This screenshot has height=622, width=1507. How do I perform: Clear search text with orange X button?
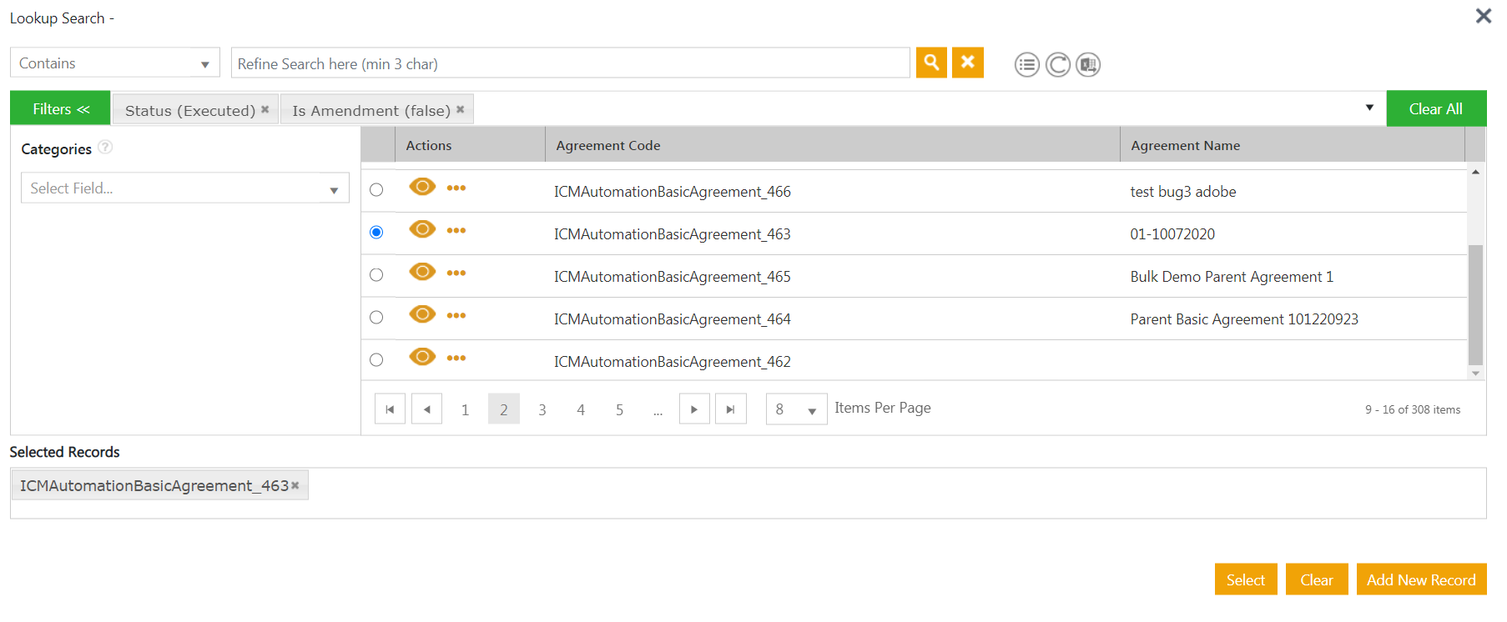[x=967, y=63]
